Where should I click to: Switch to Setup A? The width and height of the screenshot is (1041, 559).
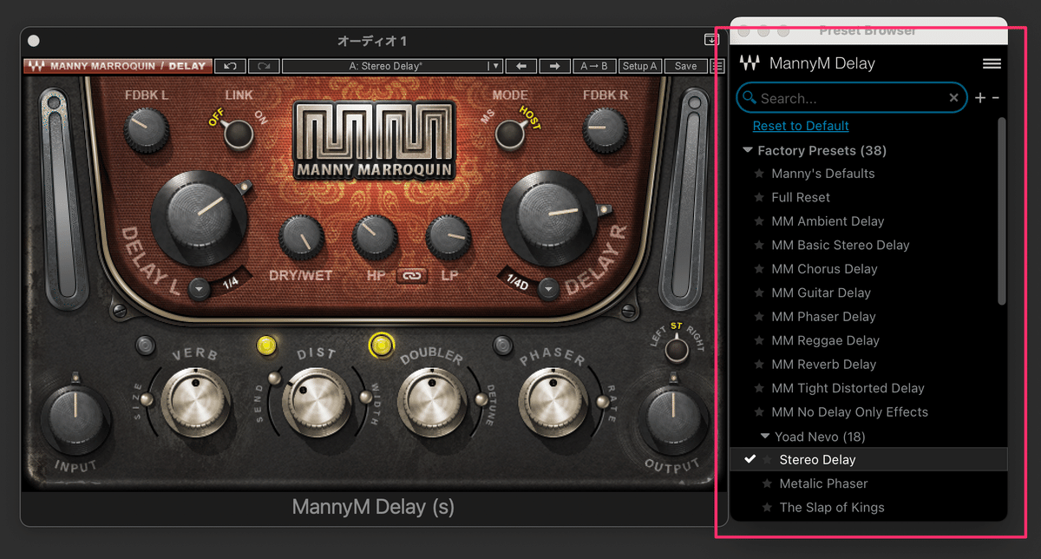[x=640, y=66]
